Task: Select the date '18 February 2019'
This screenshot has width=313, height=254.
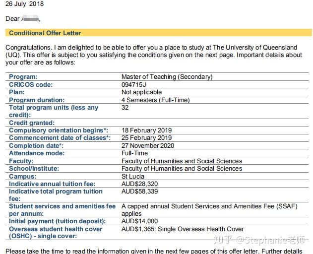Action: click(146, 130)
